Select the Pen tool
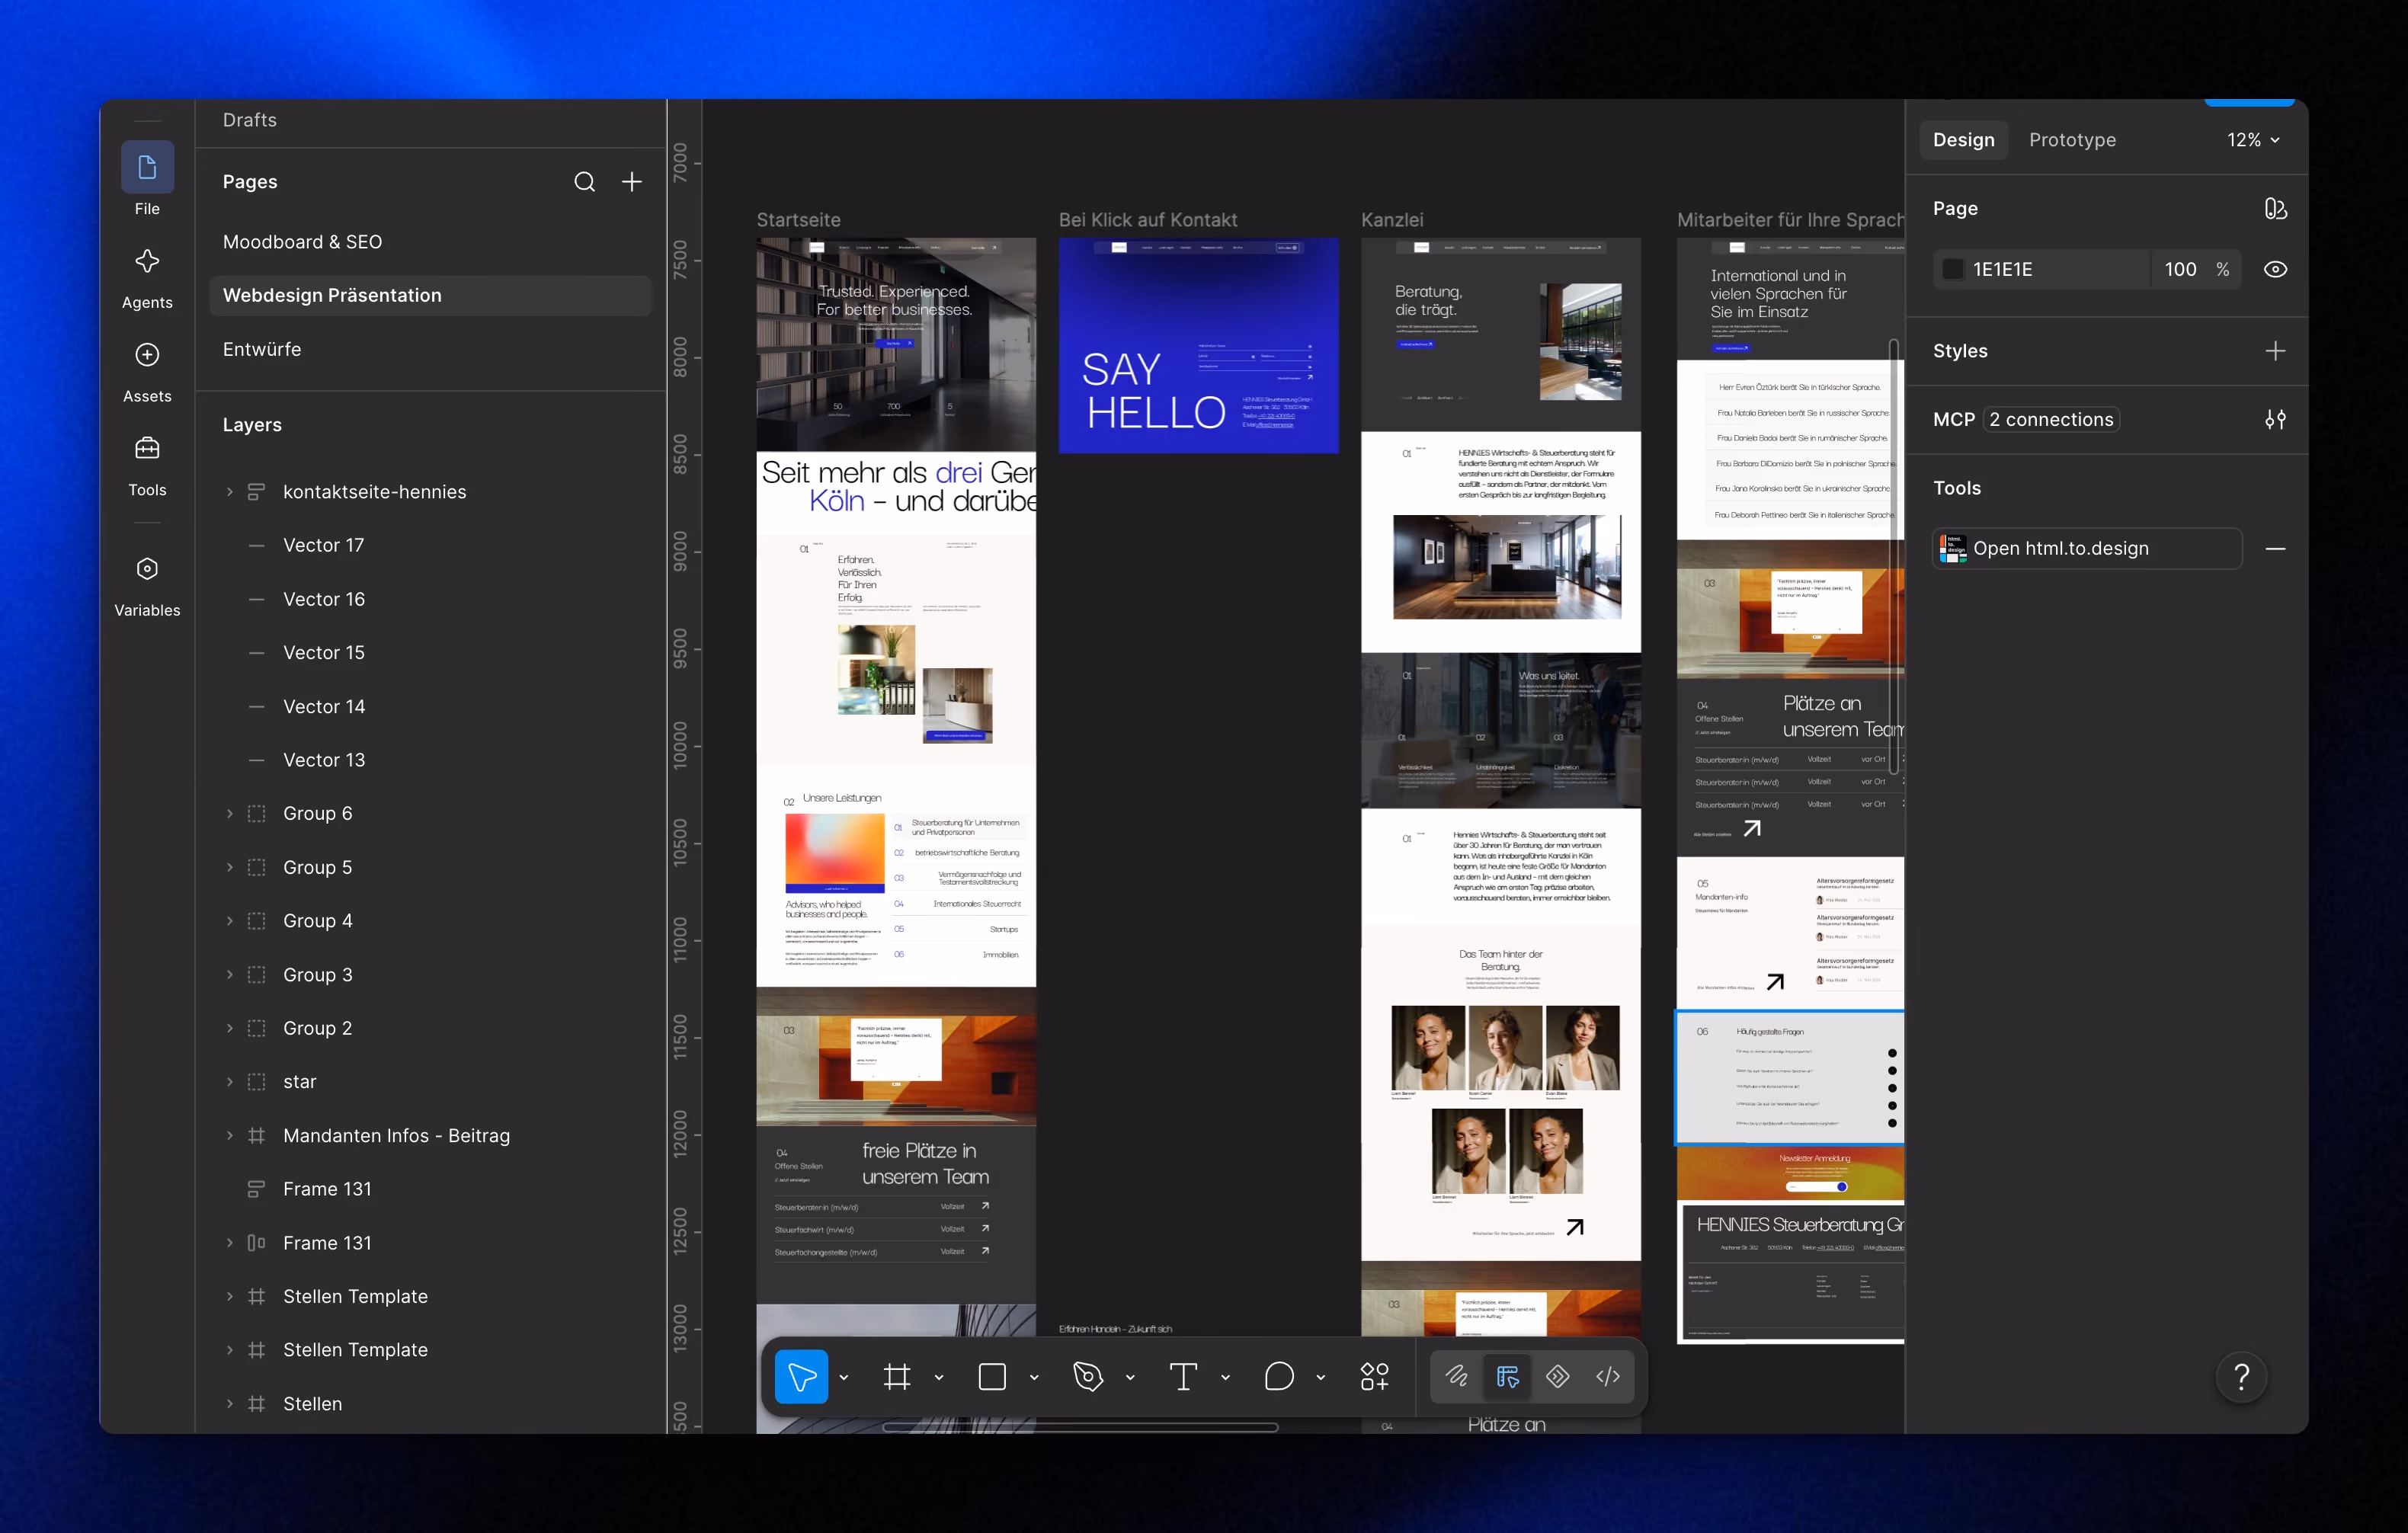 point(1088,1377)
